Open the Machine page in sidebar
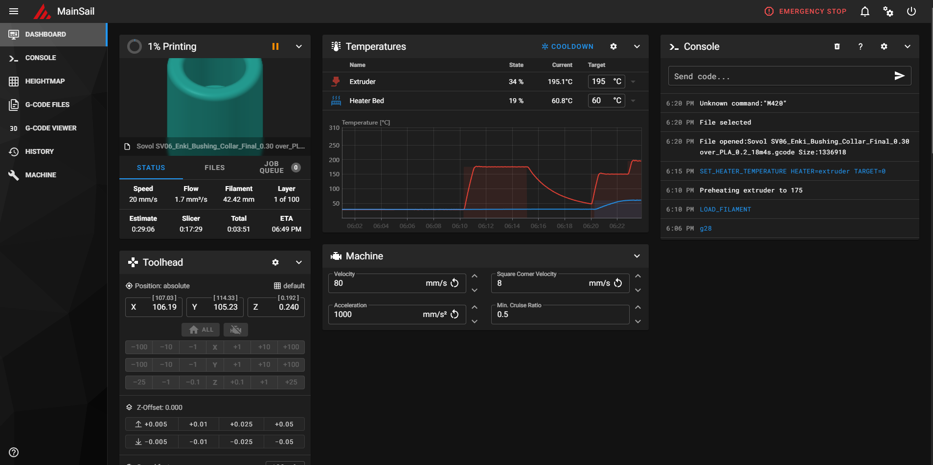 pyautogui.click(x=53, y=175)
